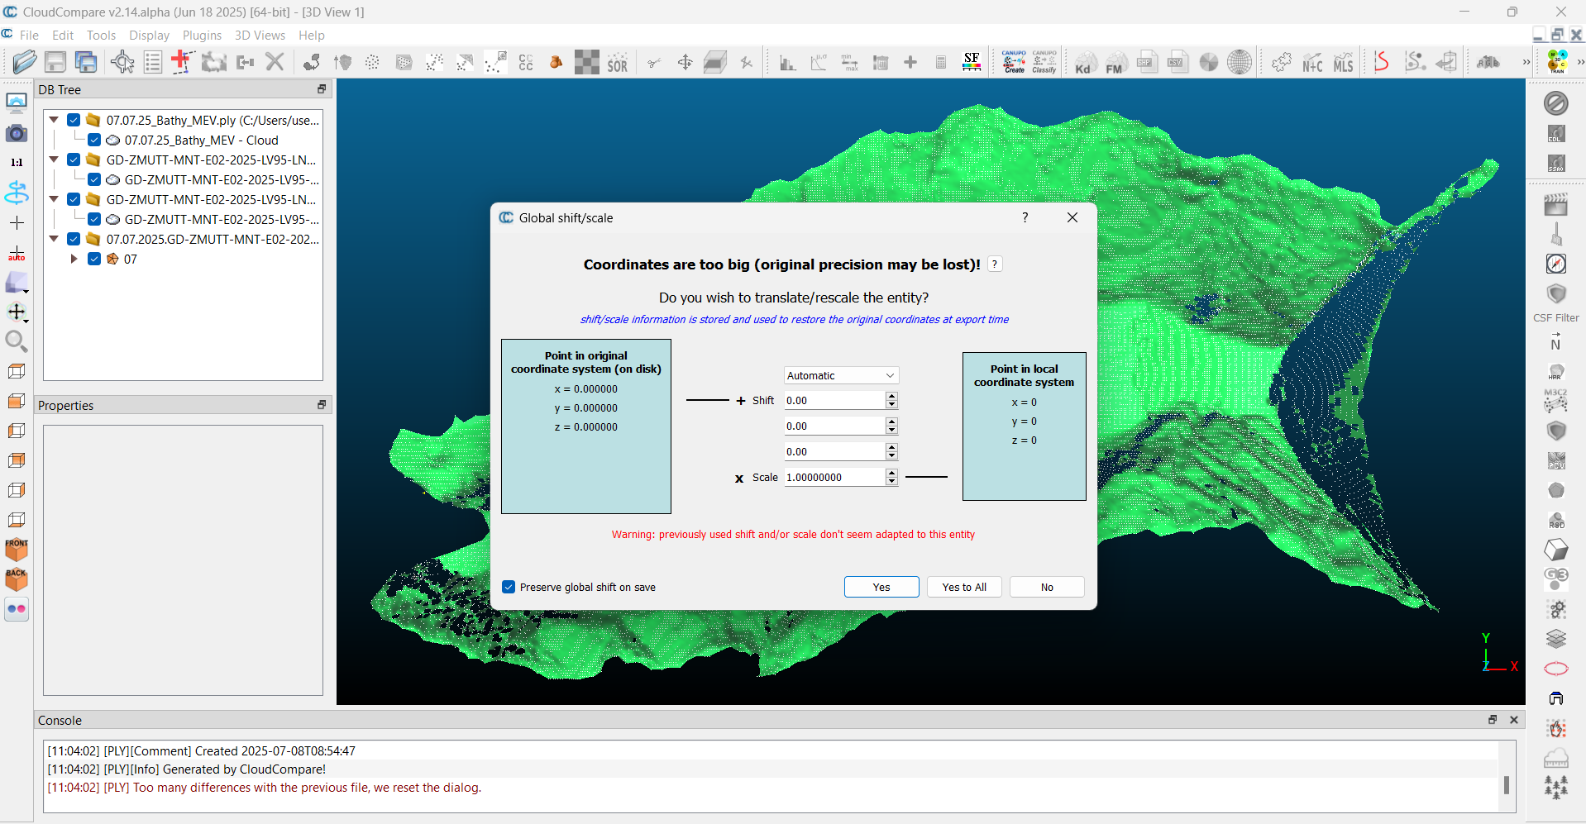Click the camera icon in left sidebar
The height and width of the screenshot is (824, 1586).
(x=17, y=133)
